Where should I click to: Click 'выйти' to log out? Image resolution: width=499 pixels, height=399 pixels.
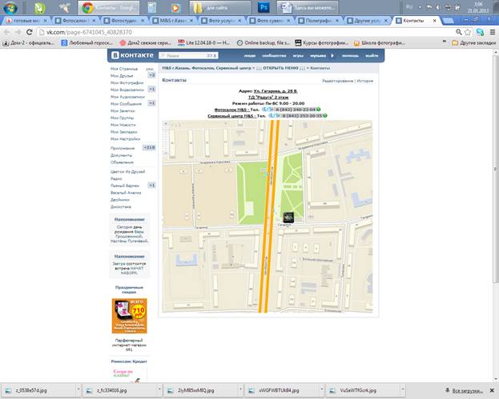372,56
